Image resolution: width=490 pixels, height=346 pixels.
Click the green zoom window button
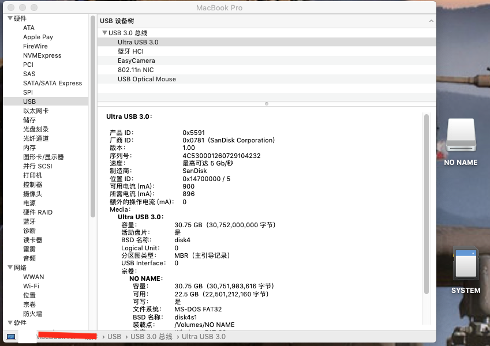tap(35, 8)
